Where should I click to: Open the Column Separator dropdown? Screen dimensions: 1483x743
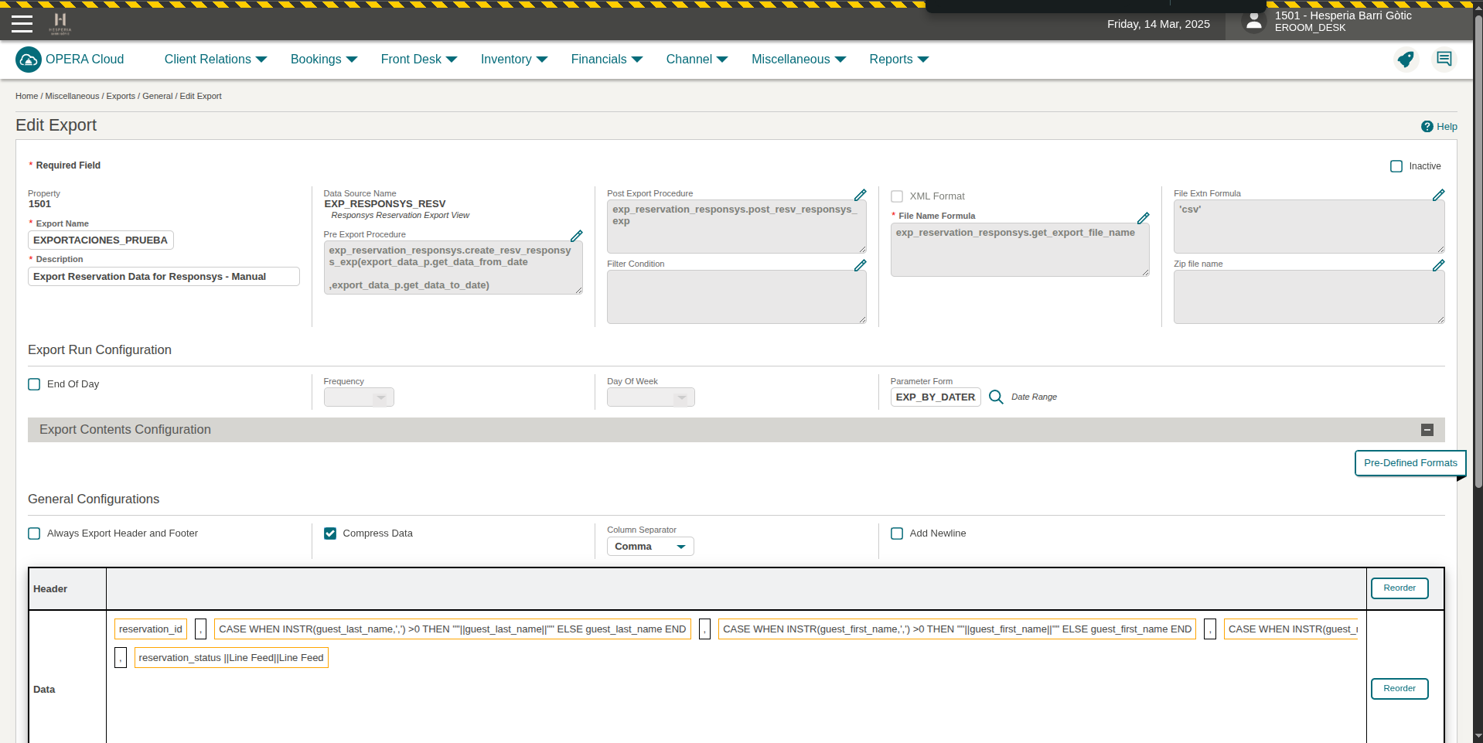(x=650, y=547)
